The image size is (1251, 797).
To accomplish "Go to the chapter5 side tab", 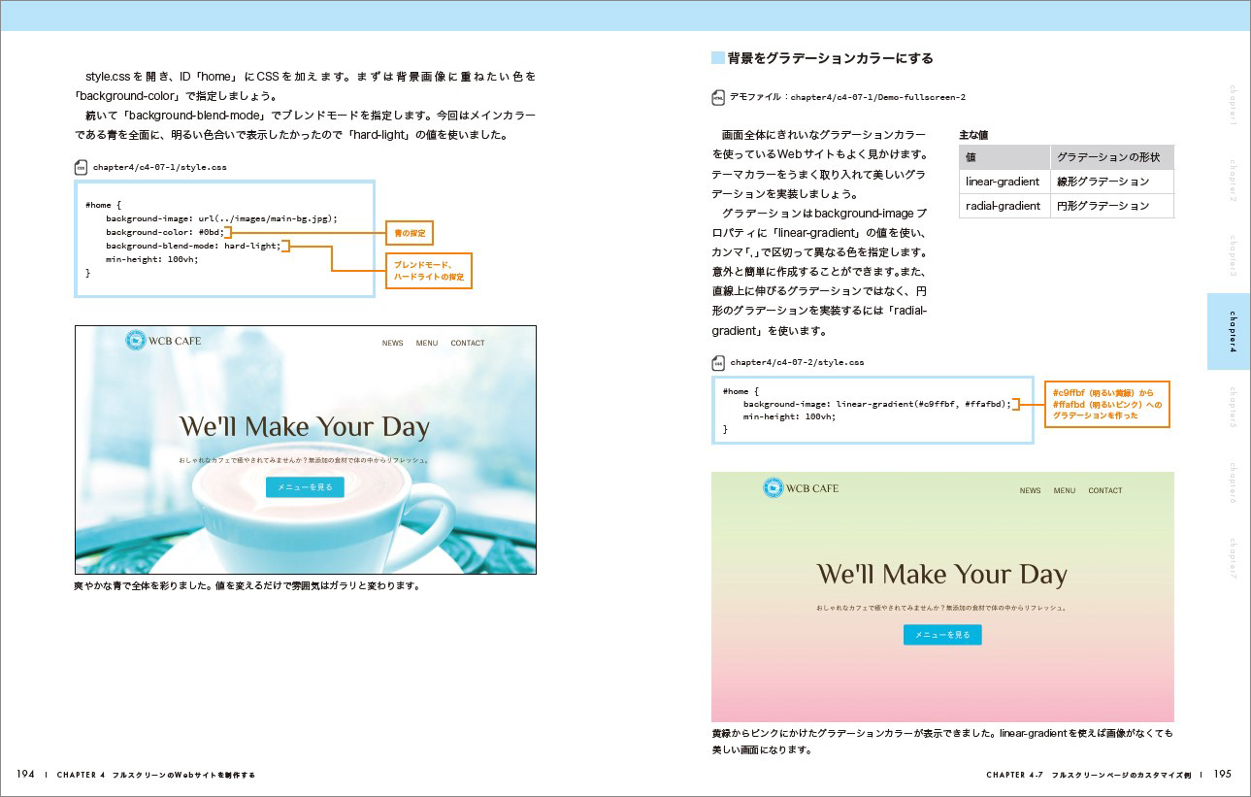I will (x=1233, y=408).
